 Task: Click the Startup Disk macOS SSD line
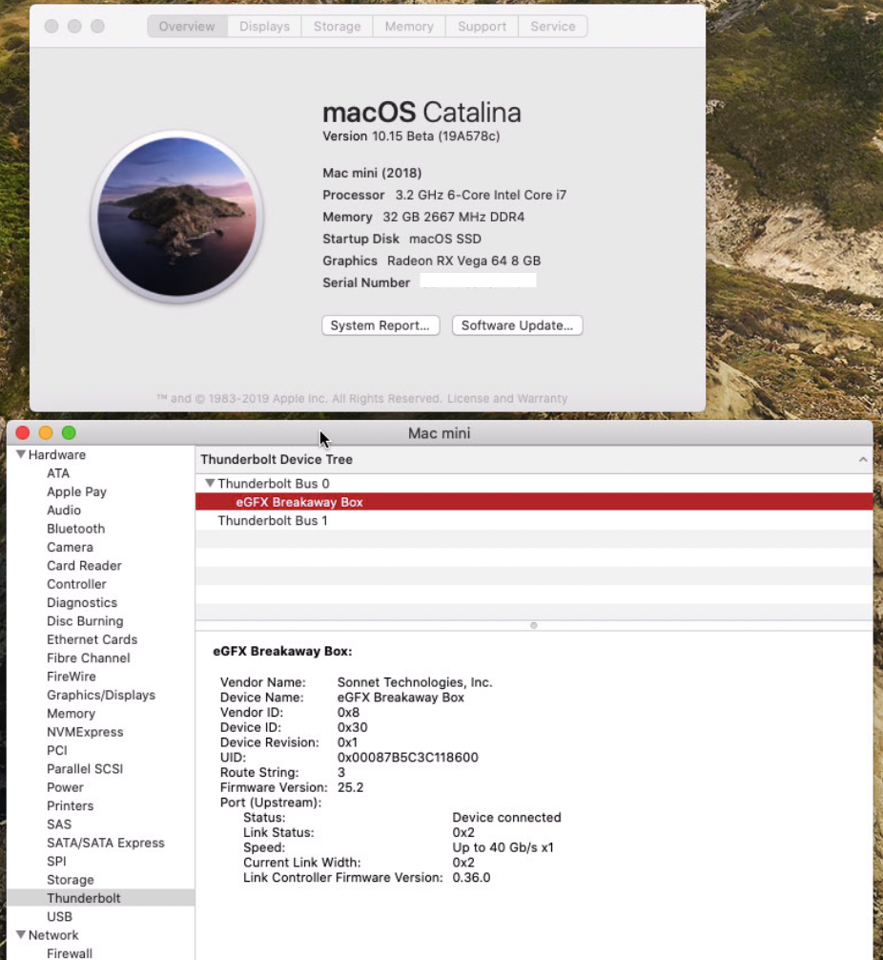(401, 239)
